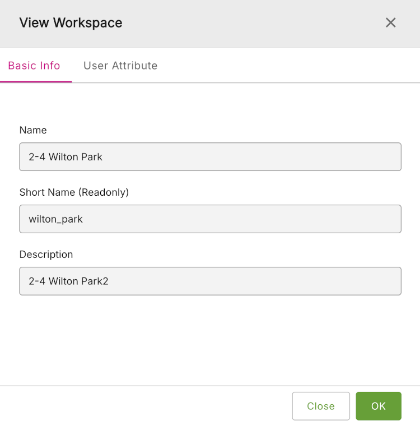Click the wilton_park text value
Image resolution: width=420 pixels, height=425 pixels.
pos(55,219)
